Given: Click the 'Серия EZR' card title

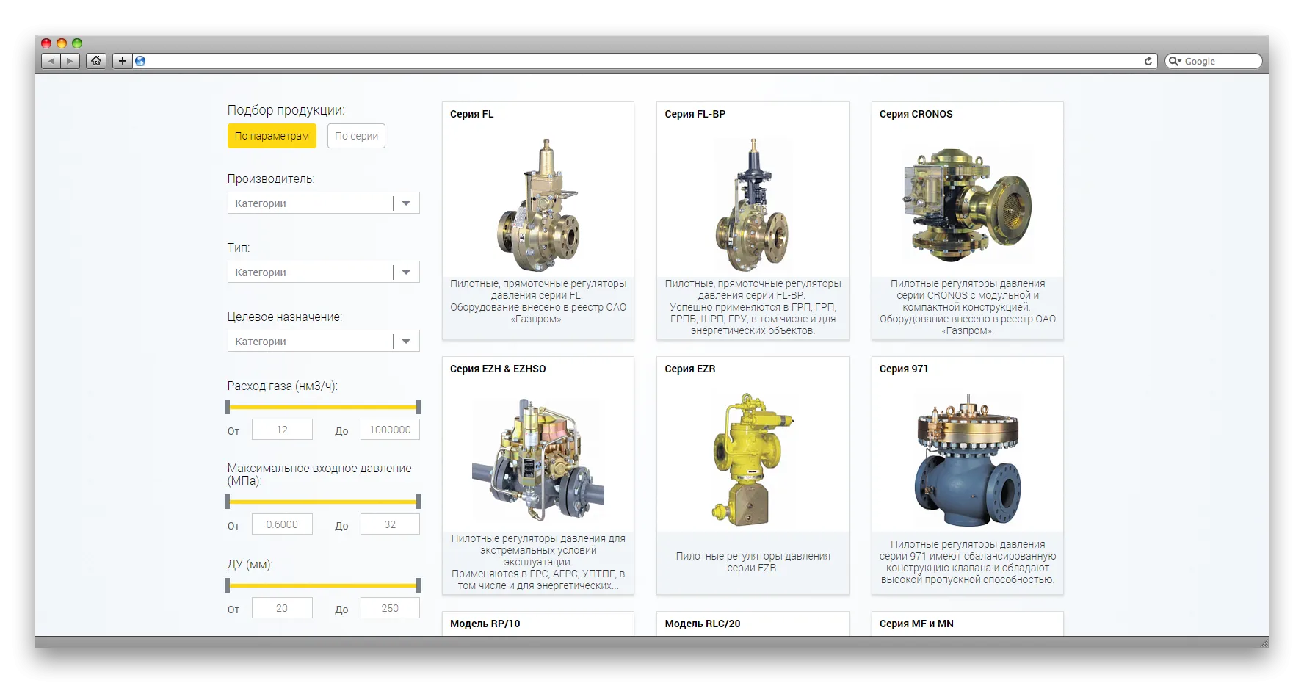Looking at the screenshot, I should tap(689, 369).
